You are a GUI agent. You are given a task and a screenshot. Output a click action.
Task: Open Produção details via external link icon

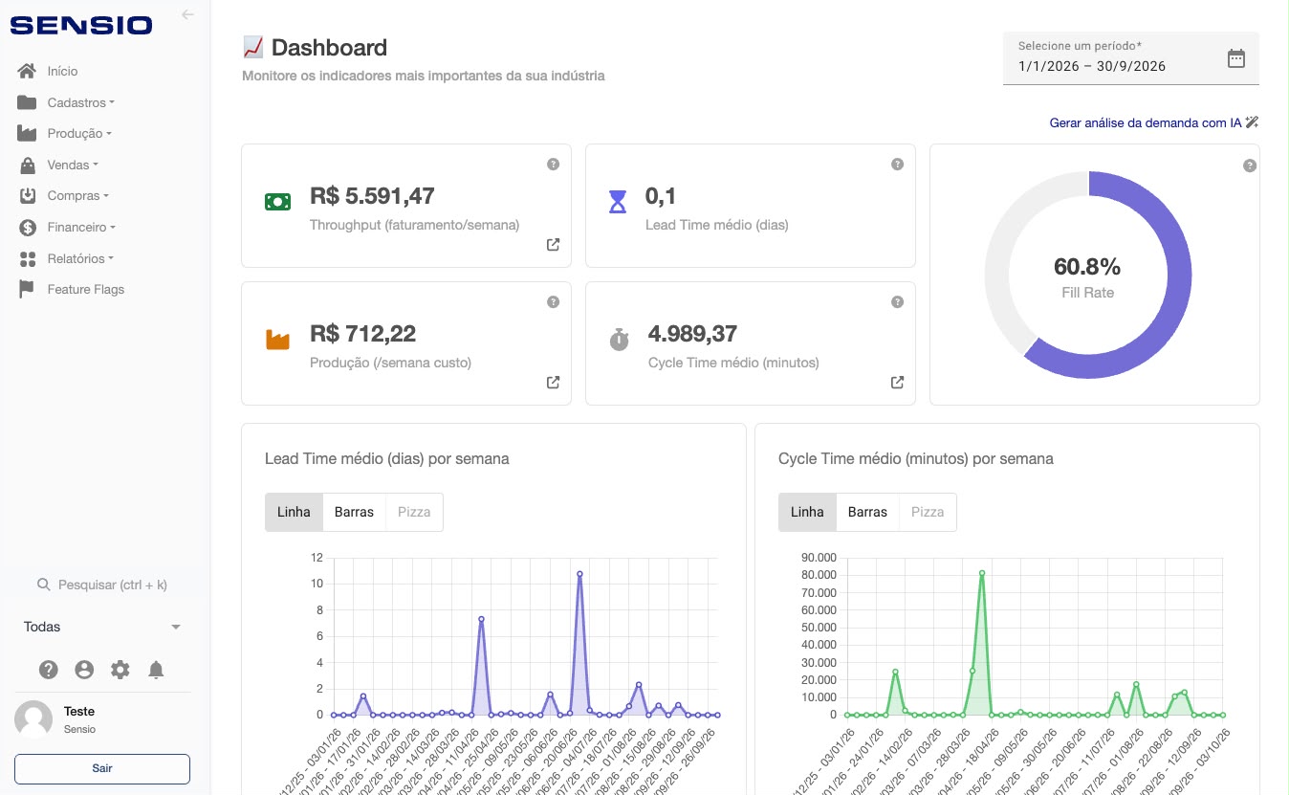(553, 383)
